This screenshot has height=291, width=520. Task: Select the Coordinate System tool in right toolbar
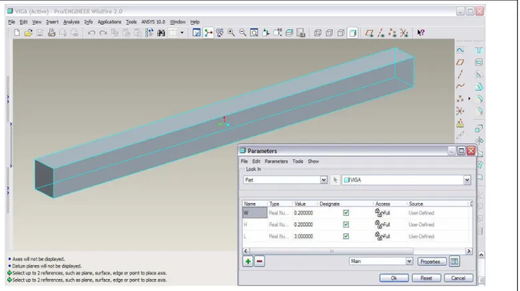(x=460, y=111)
